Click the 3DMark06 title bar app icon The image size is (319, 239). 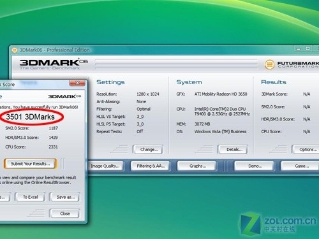(15, 50)
